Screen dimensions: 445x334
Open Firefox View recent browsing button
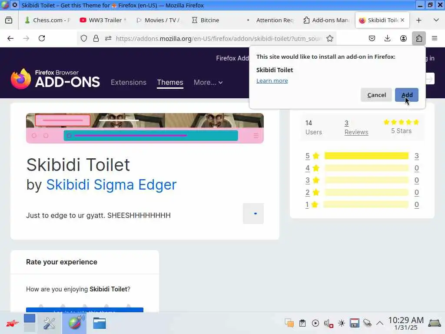[9, 20]
